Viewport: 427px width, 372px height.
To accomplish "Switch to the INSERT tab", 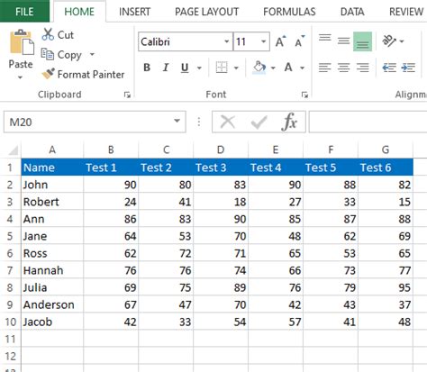I will click(x=134, y=12).
